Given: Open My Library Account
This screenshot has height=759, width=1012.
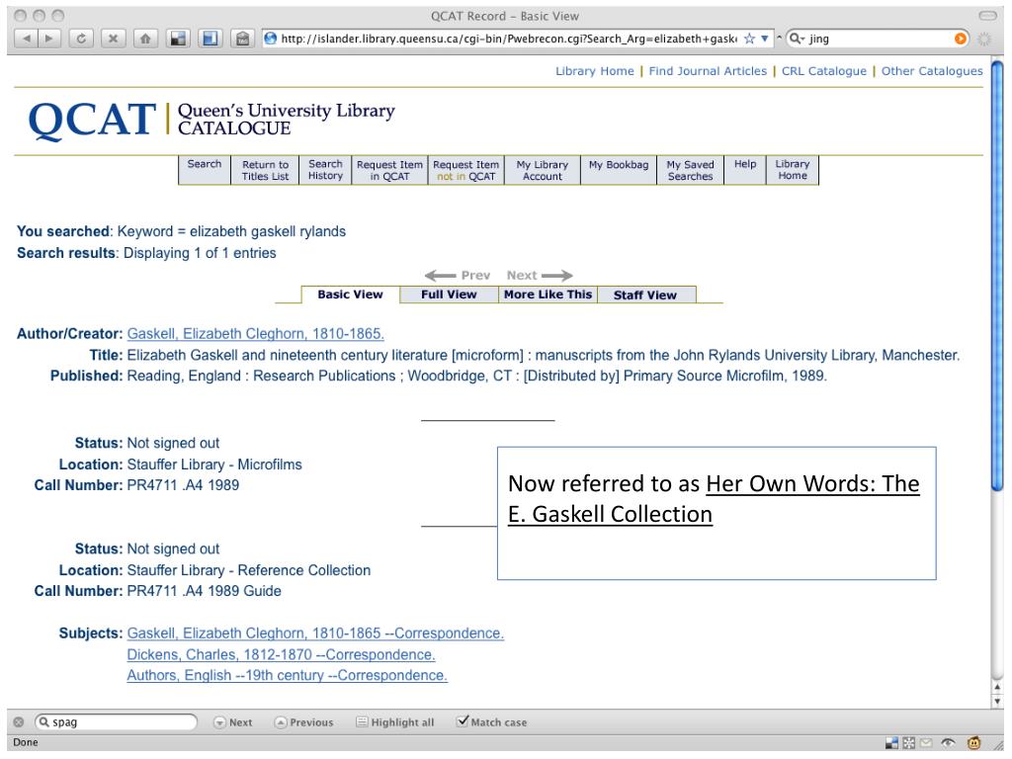Looking at the screenshot, I should [x=543, y=170].
